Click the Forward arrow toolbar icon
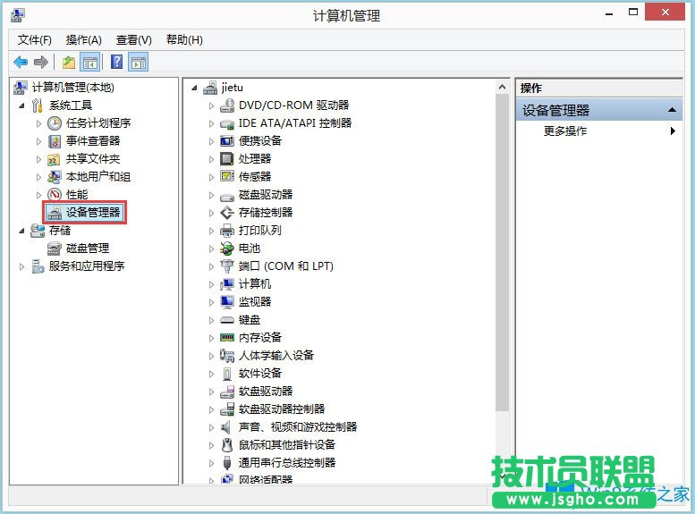This screenshot has height=514, width=695. [41, 62]
